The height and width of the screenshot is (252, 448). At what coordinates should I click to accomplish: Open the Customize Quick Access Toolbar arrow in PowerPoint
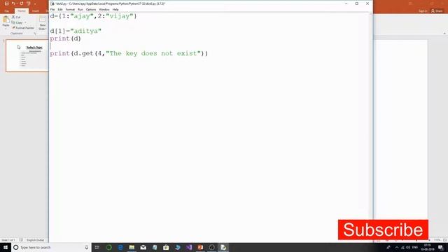35,3
